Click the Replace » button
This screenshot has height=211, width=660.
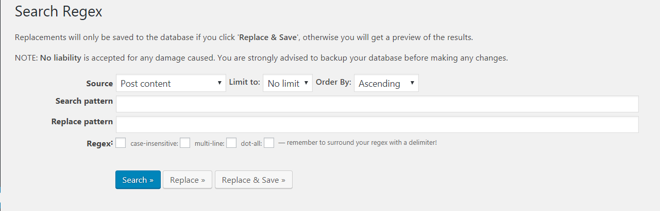[x=188, y=180]
